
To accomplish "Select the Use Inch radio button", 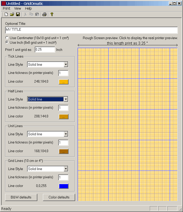I will pos(7,42).
